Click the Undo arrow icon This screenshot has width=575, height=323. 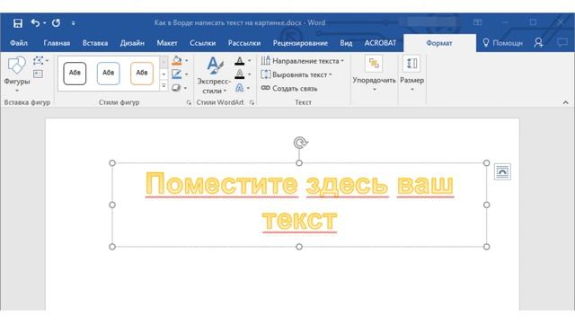point(35,23)
